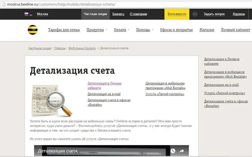Open the Москва city selector
Viewport: 252px width, 157px height.
42,14
